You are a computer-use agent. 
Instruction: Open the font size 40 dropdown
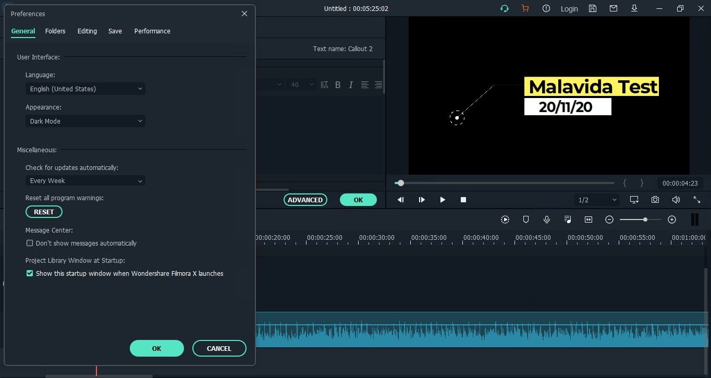(x=302, y=84)
